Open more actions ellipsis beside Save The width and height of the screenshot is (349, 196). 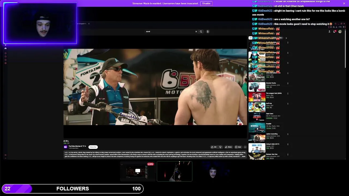[245, 147]
